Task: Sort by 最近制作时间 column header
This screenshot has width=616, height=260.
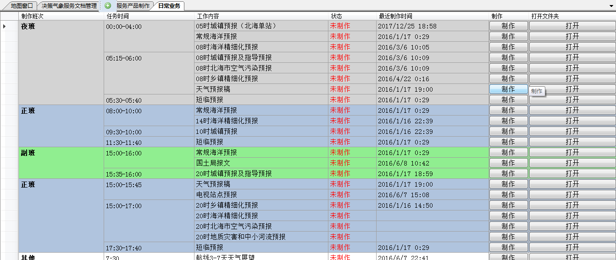Action: click(395, 16)
